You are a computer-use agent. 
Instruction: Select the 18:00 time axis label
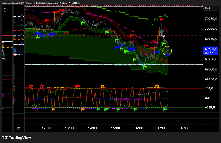pos(185,128)
